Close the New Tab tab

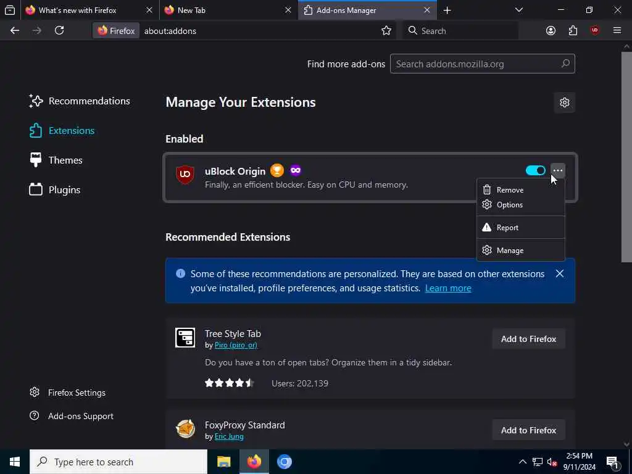[288, 10]
